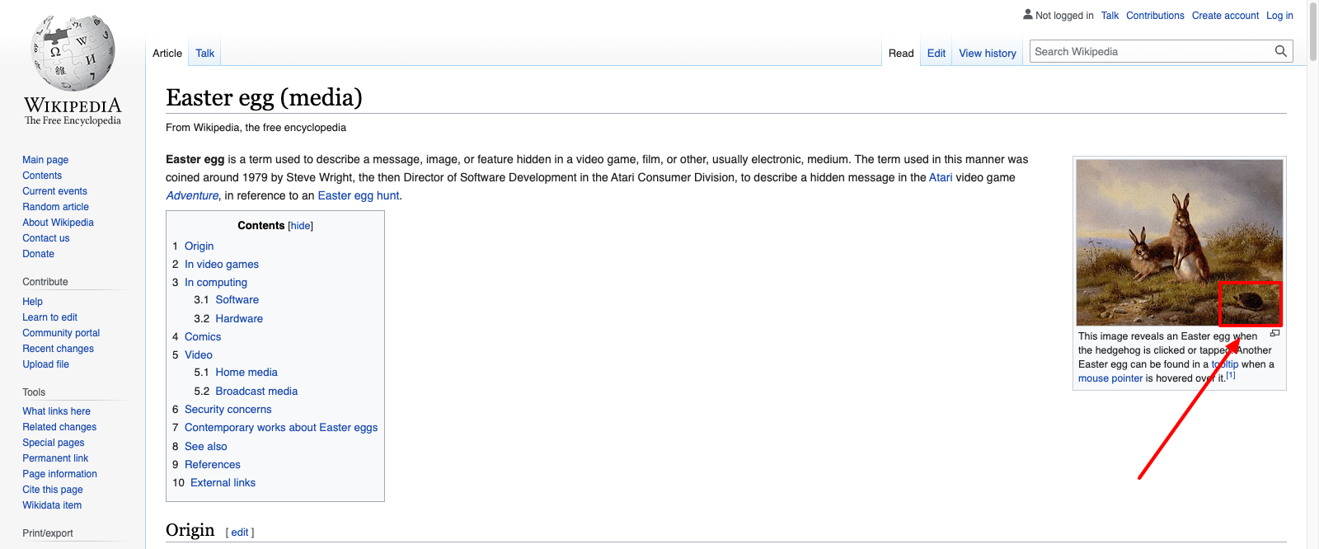1319x549 pixels.
Task: Click the reference [1] footnote
Action: (x=1230, y=375)
